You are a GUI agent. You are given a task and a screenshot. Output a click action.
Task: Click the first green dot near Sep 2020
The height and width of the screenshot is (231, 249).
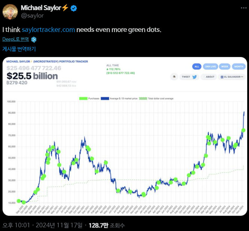coord(19,201)
